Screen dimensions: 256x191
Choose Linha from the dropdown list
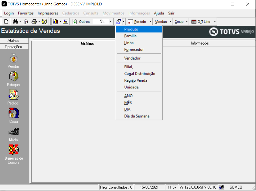click(139, 43)
